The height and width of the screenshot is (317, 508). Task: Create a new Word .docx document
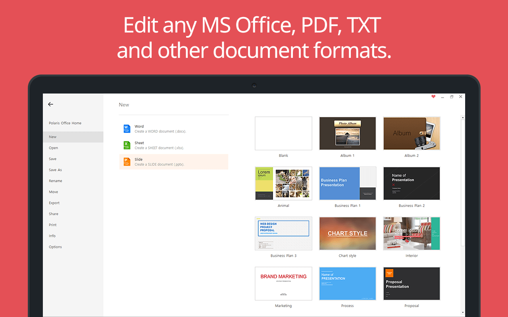coord(174,129)
